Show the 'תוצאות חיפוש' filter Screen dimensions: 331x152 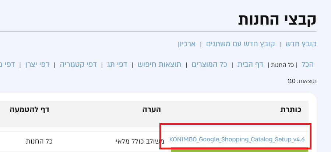(x=159, y=65)
